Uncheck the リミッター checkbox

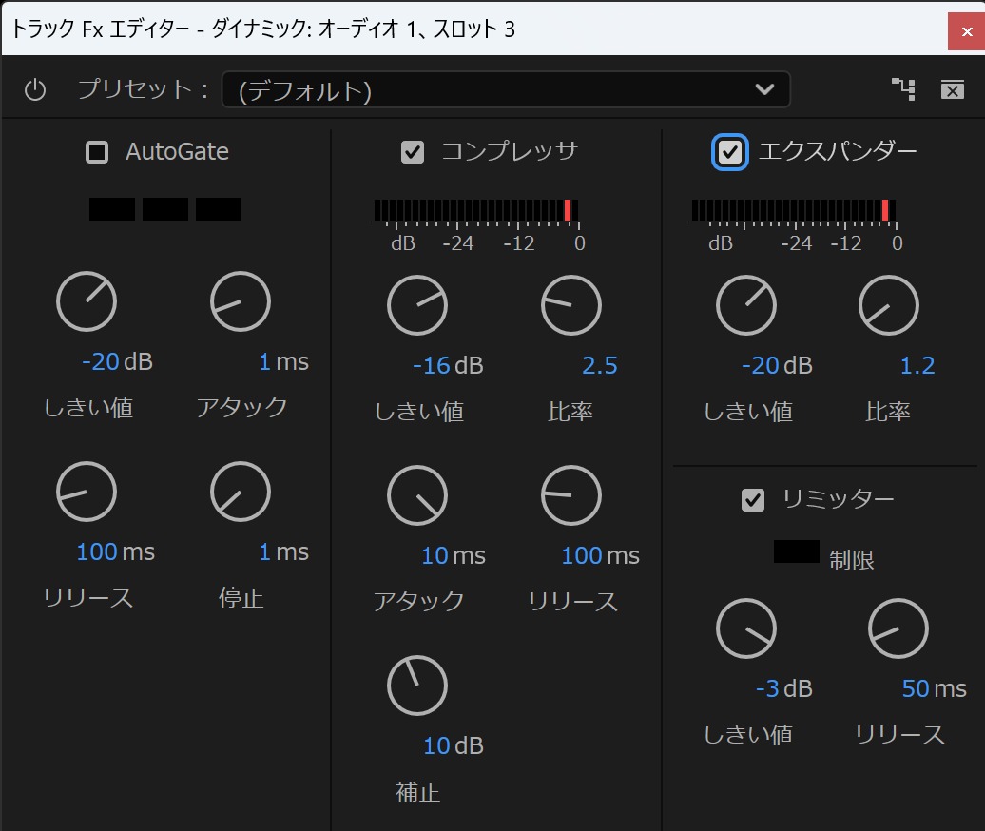pos(753,501)
